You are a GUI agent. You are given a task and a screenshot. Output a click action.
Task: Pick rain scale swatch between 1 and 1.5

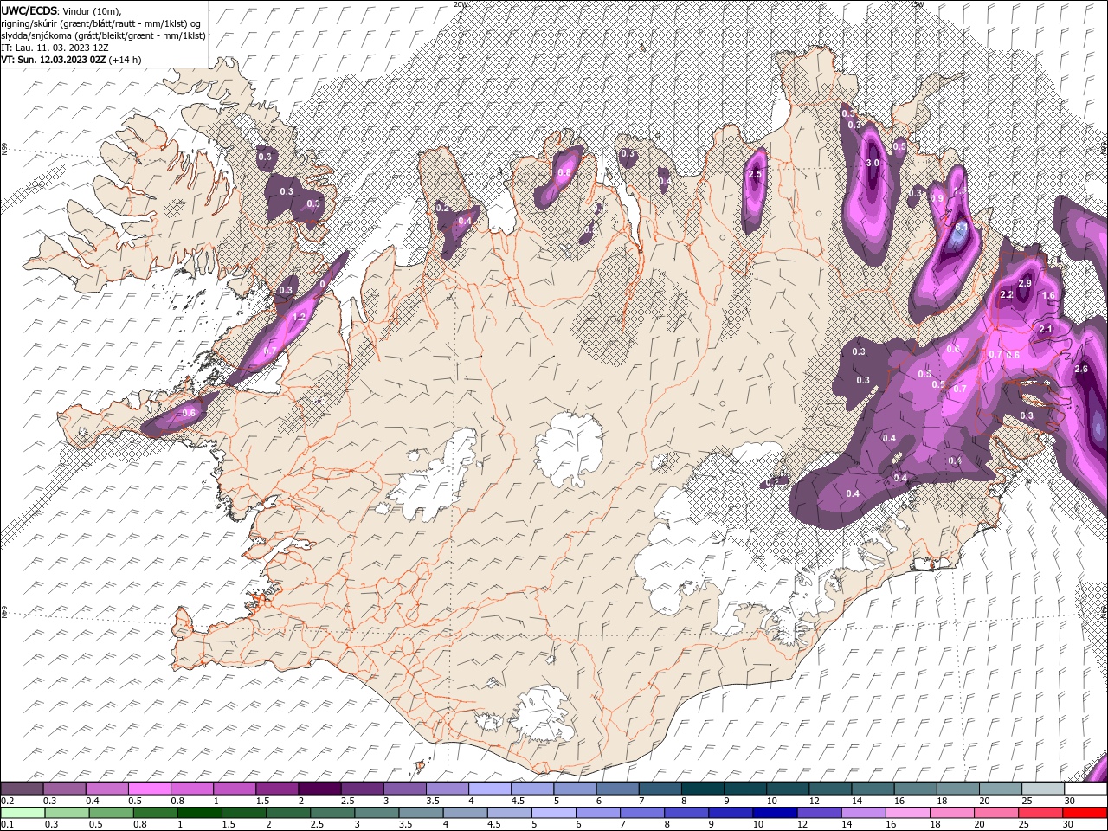[x=200, y=813]
